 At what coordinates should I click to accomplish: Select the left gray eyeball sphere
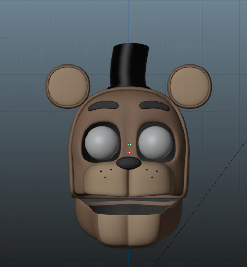click(102, 143)
